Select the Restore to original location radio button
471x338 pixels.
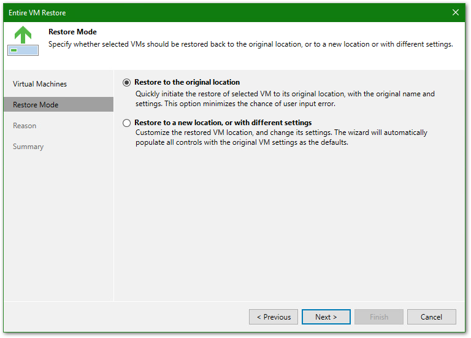[127, 82]
